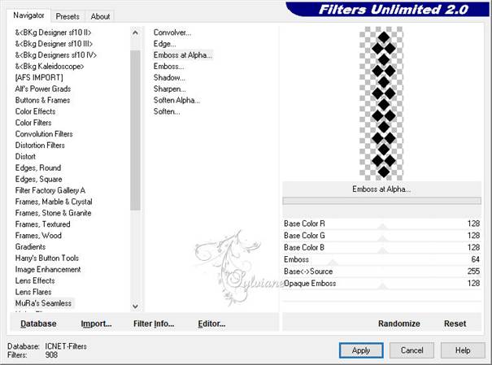
Task: Select MuRa's Seamless category
Action: 43,303
